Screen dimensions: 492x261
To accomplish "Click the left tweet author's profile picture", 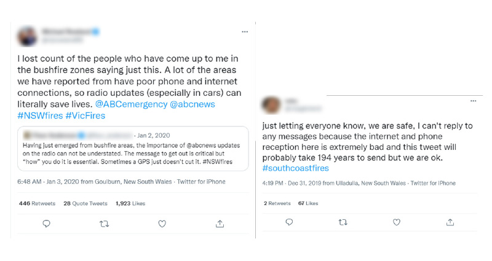I will (x=28, y=36).
